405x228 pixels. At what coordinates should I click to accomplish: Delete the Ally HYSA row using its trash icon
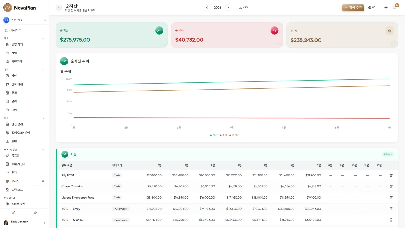[x=391, y=175]
